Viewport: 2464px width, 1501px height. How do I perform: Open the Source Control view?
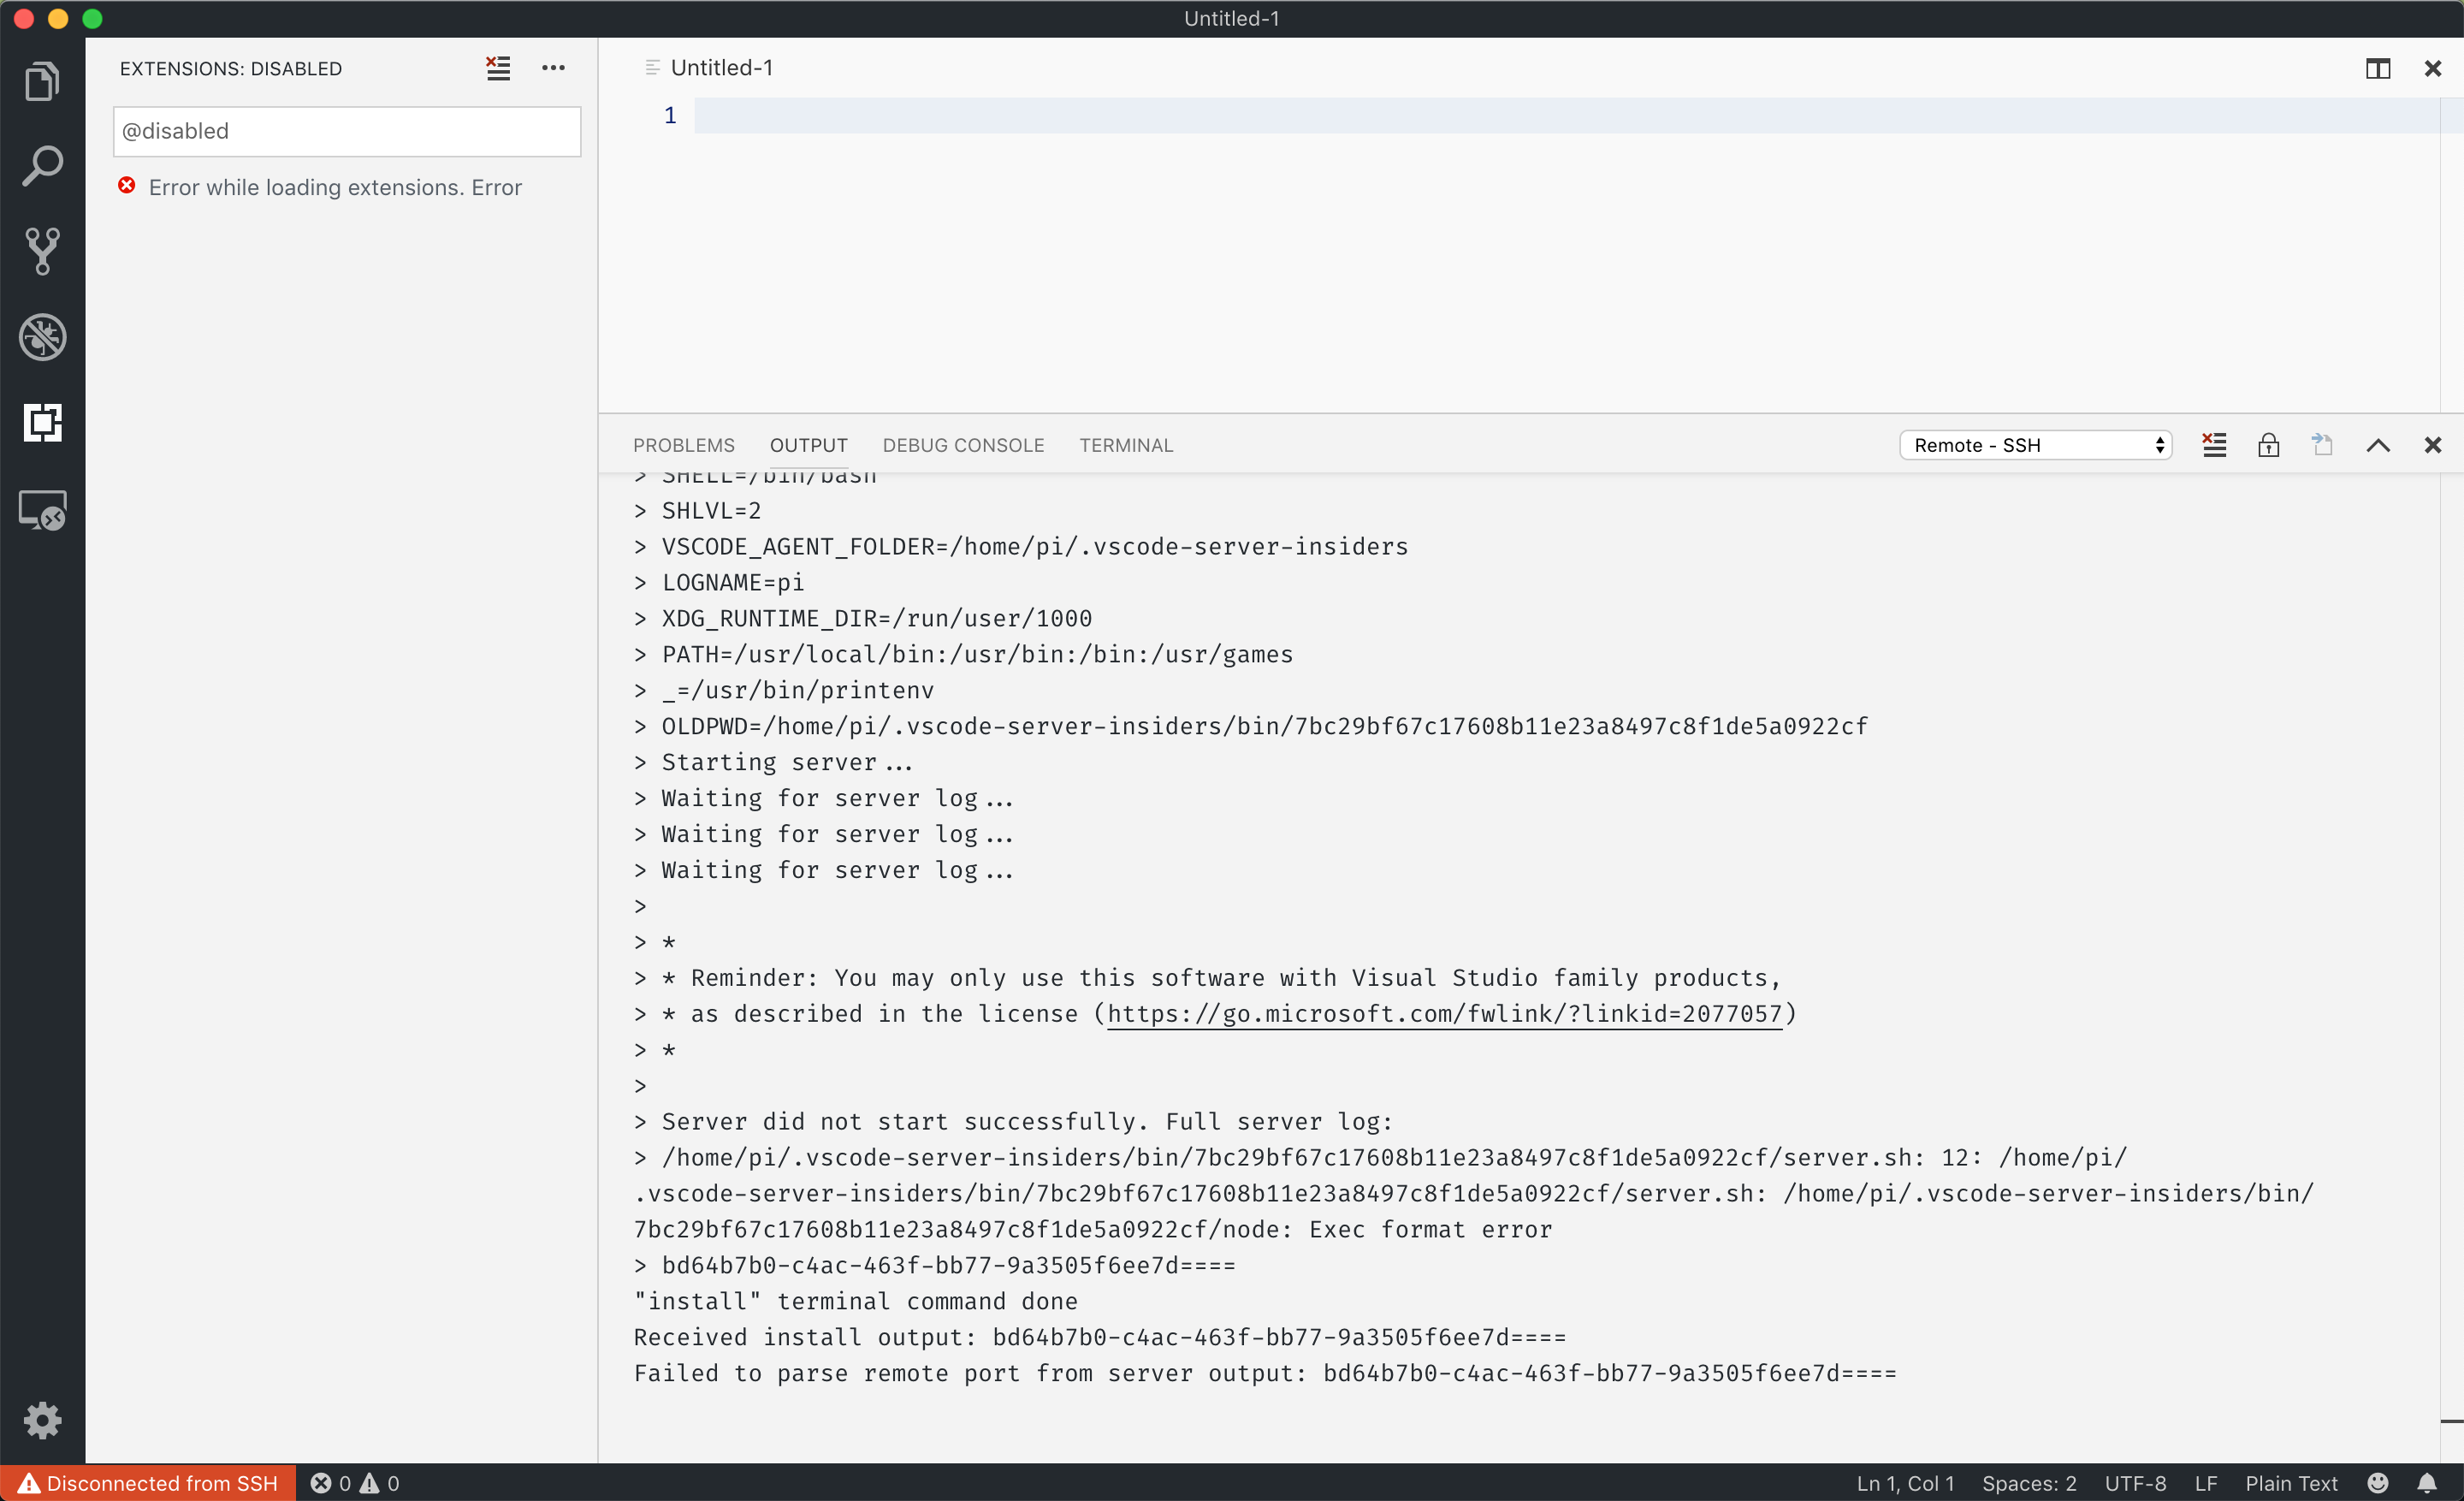click(43, 251)
